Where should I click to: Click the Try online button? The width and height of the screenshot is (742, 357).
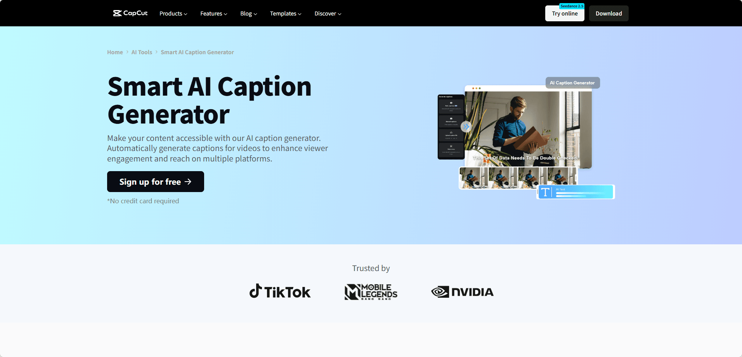[565, 14]
